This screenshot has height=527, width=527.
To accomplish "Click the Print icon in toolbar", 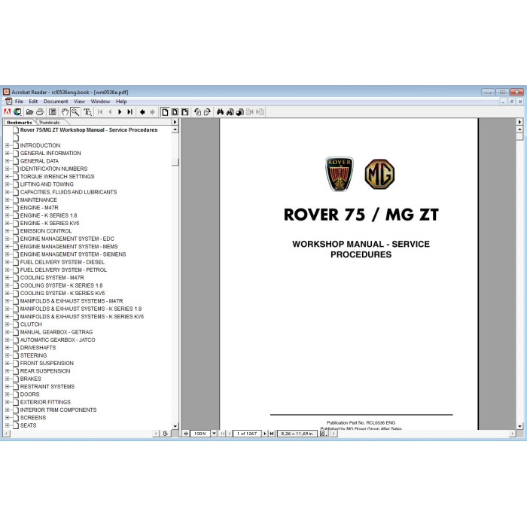I will click(40, 112).
